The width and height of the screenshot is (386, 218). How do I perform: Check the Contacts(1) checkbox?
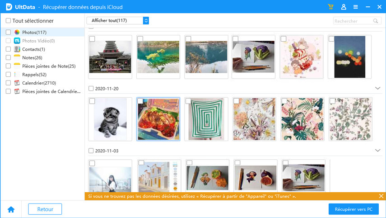pos(8,49)
